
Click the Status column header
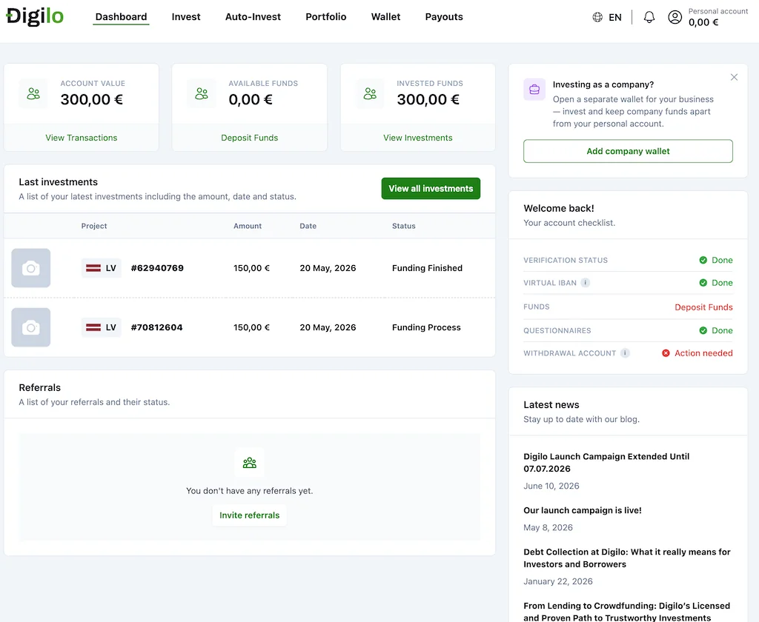tap(404, 226)
